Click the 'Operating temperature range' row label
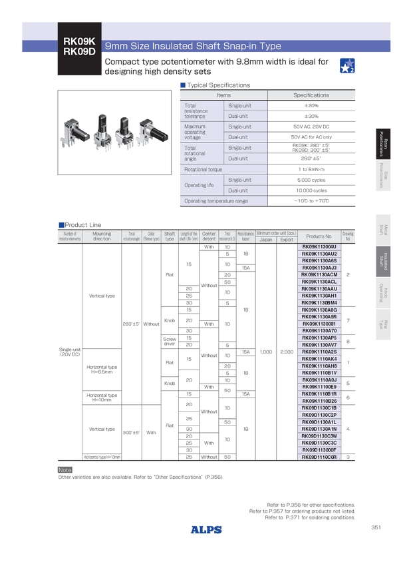This screenshot has height=566, width=413. click(216, 201)
